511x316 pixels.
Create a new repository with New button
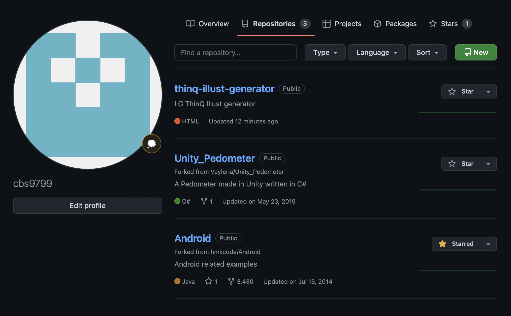pyautogui.click(x=476, y=52)
